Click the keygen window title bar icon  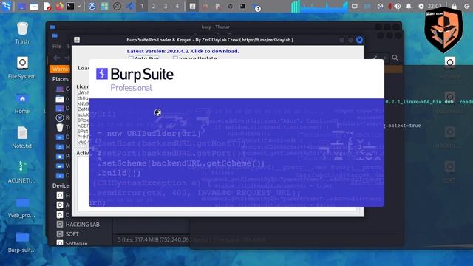77,40
